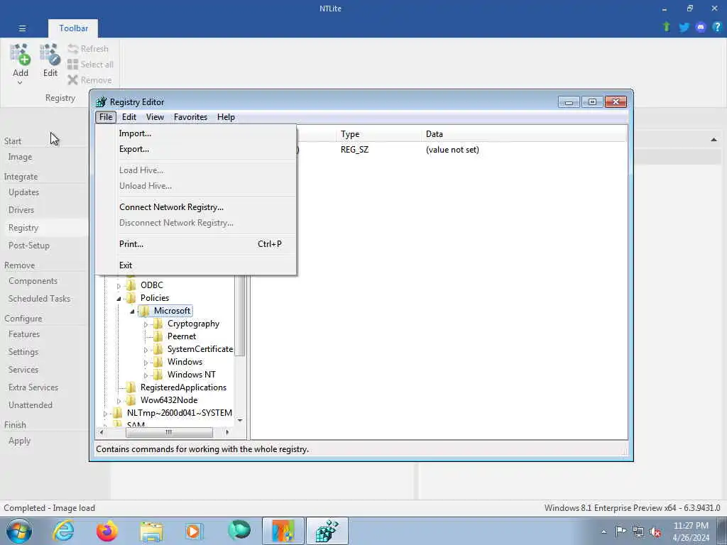Click the green round taskbar app icon

point(239,530)
